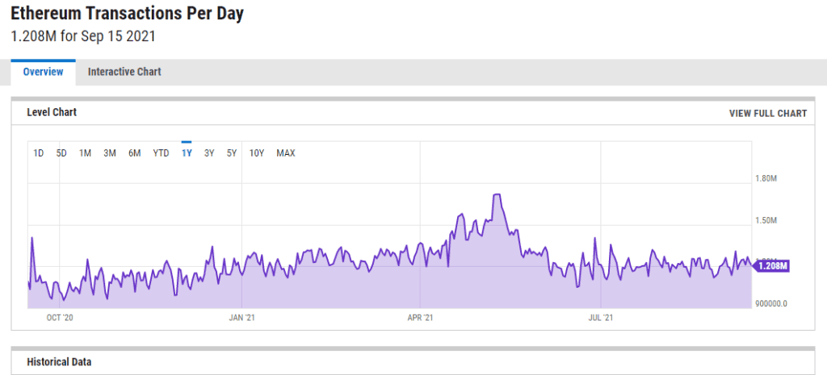Click the APR '21 axis label
827x375 pixels.
(420, 318)
